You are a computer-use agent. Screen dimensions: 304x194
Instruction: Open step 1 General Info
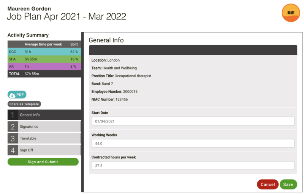[x=44, y=114]
